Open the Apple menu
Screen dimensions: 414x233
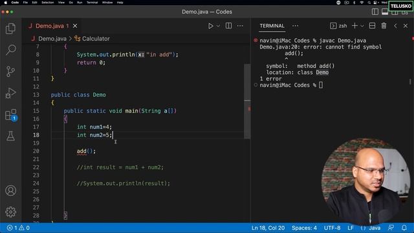click(5, 3)
